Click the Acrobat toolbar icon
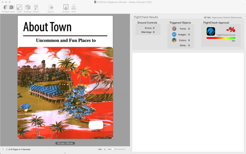This screenshot has width=246, height=154. click(66, 7)
